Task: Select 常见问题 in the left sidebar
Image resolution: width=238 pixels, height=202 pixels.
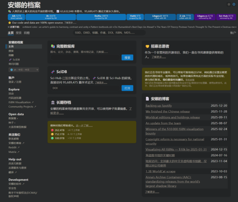Action: coord(13,64)
